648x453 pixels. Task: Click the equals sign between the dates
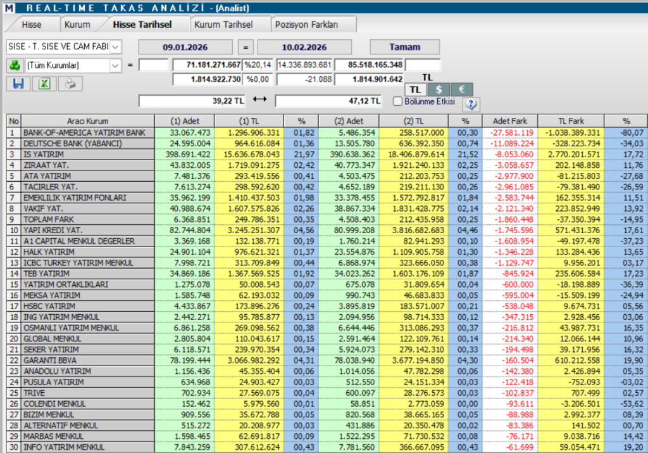(x=246, y=46)
